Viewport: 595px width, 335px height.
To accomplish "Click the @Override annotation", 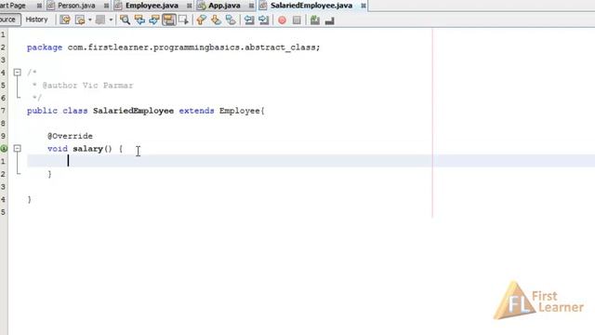I will (71, 136).
